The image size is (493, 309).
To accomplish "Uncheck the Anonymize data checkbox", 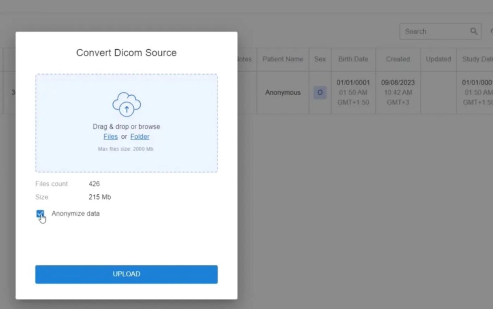I will (x=40, y=214).
